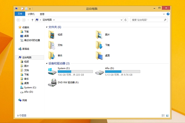Image resolution: width=185 pixels, height=123 pixels.
Task: Click the Back navigation arrow
Action: pyautogui.click(x=18, y=20)
